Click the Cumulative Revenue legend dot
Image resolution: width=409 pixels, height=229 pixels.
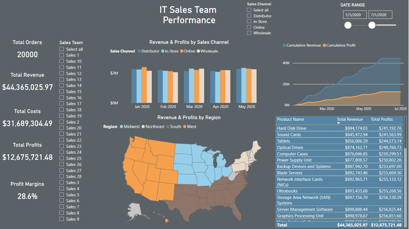tap(285, 45)
